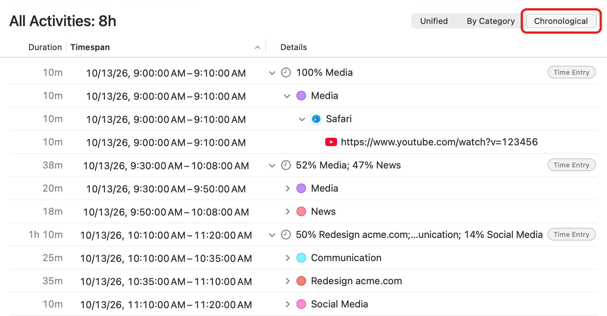The height and width of the screenshot is (316, 607).
Task: Collapse the 52% Media; 47% News entry
Action: point(272,165)
